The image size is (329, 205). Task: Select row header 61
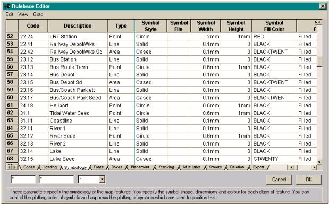(x=12, y=105)
